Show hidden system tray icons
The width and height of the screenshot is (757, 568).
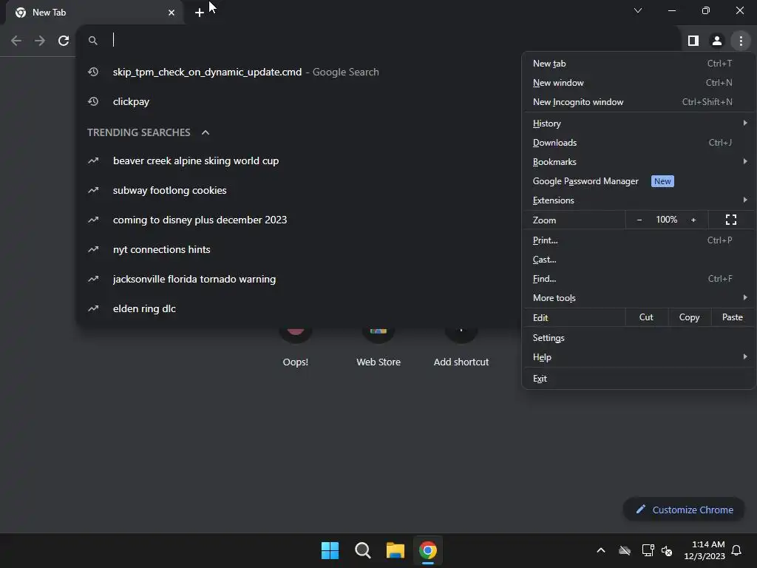601,550
